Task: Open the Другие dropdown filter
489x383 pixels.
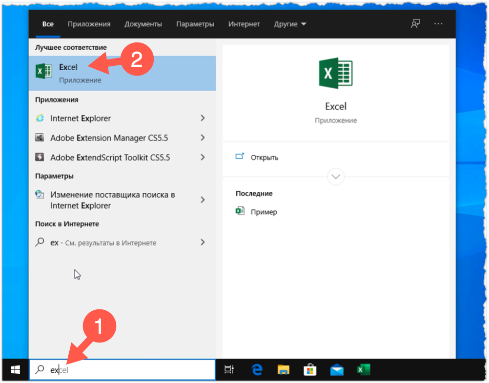Action: tap(290, 24)
